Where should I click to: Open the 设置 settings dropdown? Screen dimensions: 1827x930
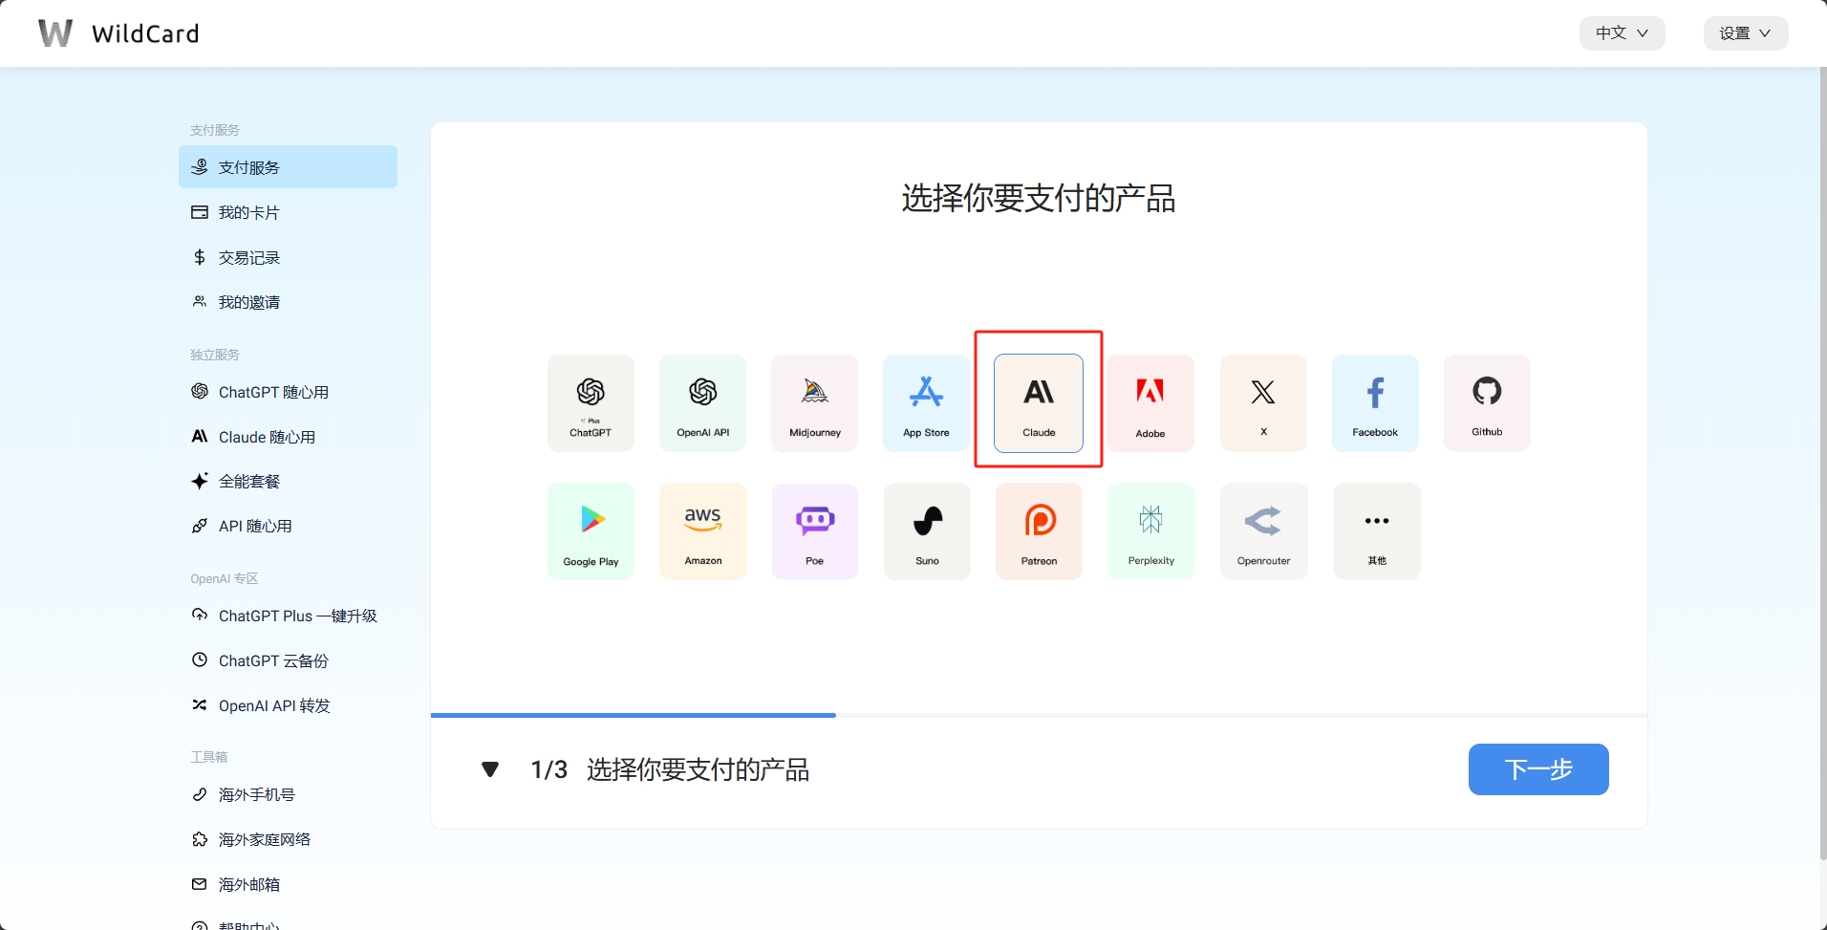[1746, 33]
